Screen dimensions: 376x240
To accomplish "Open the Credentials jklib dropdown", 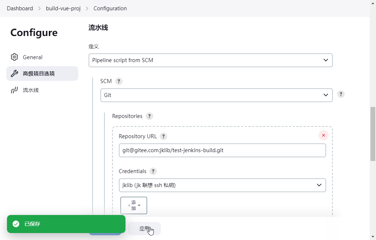I will point(222,185).
